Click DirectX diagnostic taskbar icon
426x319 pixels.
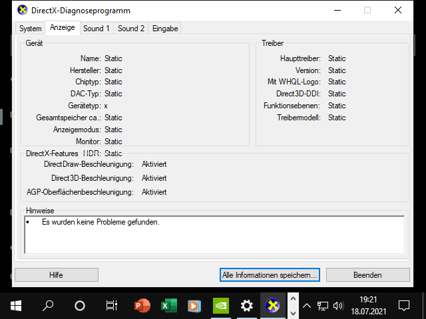(272, 306)
